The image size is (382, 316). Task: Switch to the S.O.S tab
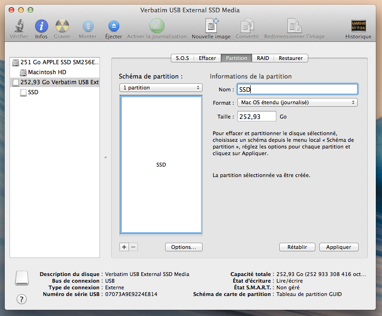pos(183,58)
